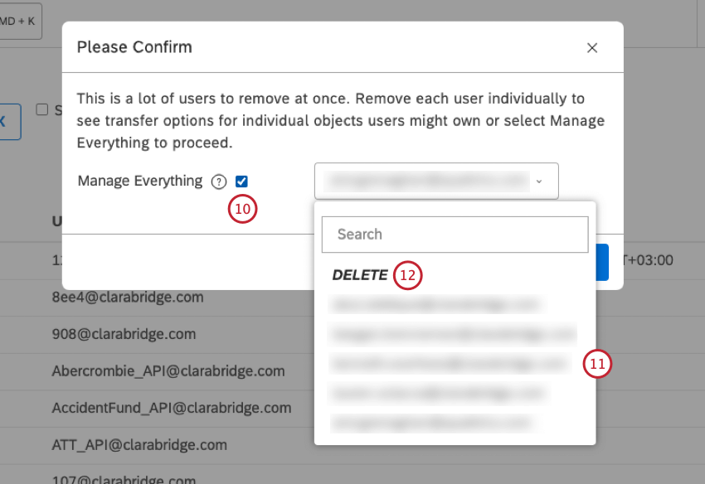Image resolution: width=705 pixels, height=484 pixels.
Task: Expand the user selector below Manage Everything
Action: pyautogui.click(x=435, y=181)
